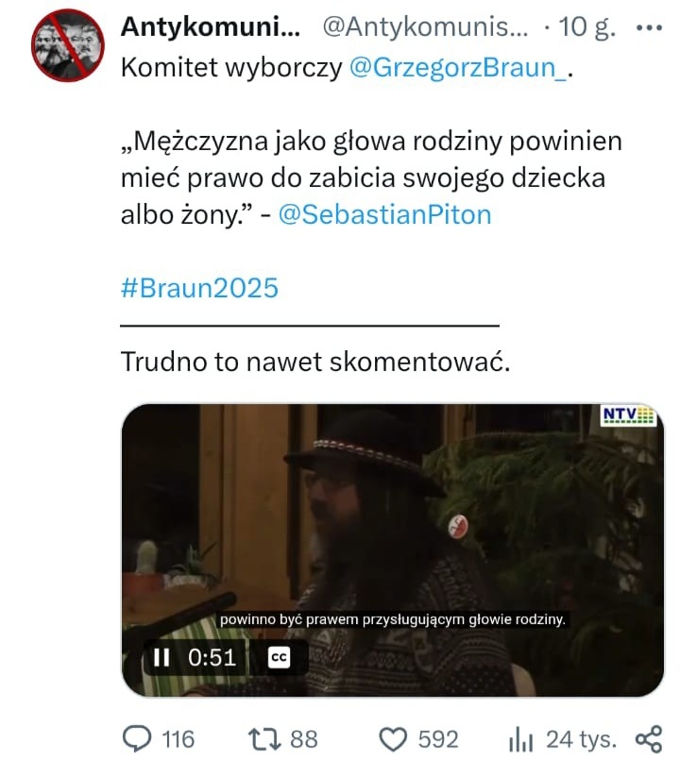The image size is (697, 760).
Task: Open the @SebastianPiton mention link
Action: pyautogui.click(x=384, y=214)
